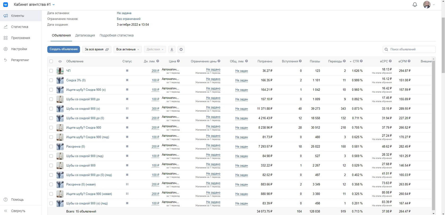Click the page vertical scrollbar thumb
The height and width of the screenshot is (215, 445).
(443, 45)
